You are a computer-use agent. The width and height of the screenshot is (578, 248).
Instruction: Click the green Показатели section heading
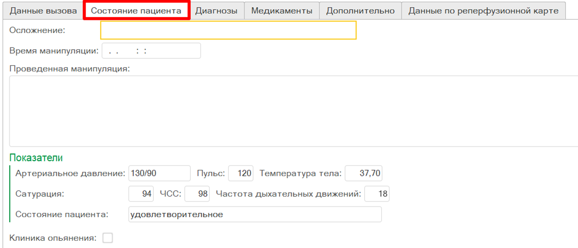coord(36,158)
